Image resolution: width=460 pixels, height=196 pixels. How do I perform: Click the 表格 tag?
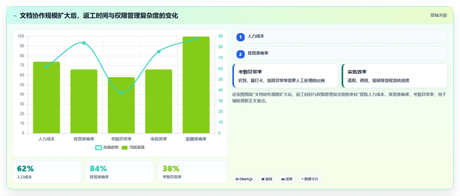tap(267, 179)
